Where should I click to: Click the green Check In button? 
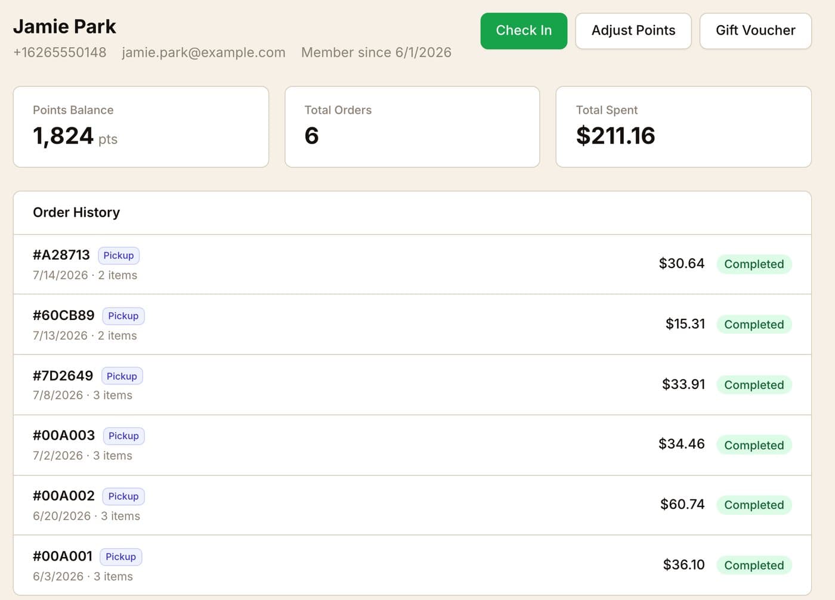tap(524, 31)
